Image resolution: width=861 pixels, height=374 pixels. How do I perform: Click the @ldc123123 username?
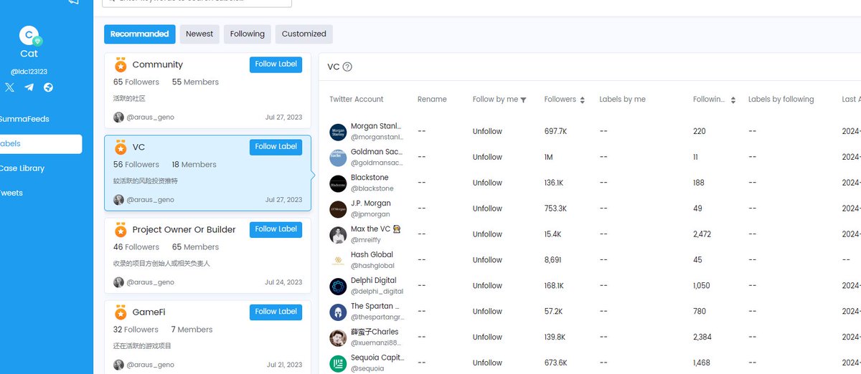click(x=29, y=72)
